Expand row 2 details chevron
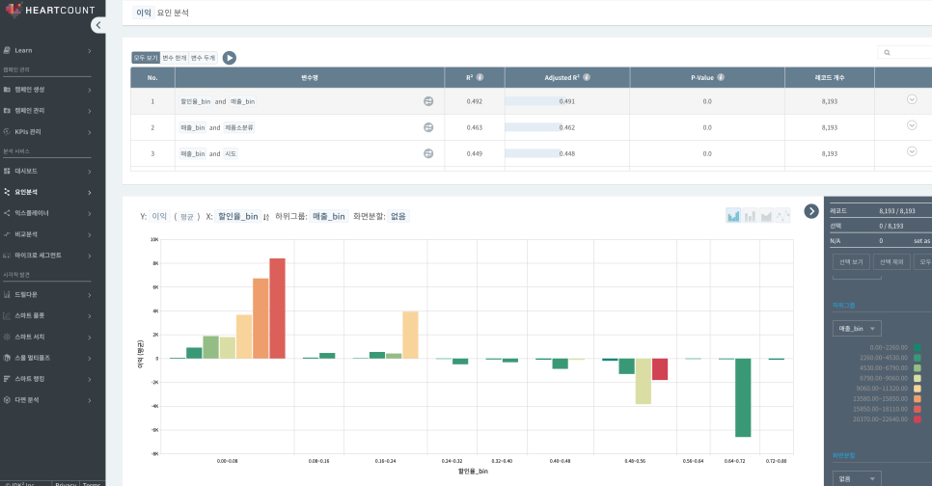The image size is (932, 486). (912, 125)
